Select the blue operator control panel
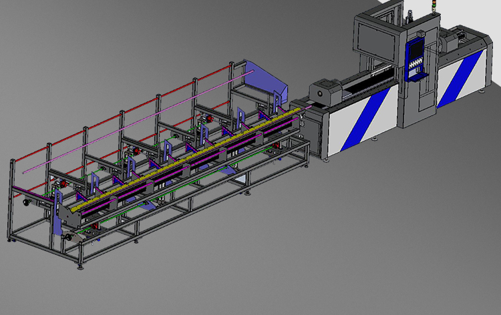 (x=415, y=51)
